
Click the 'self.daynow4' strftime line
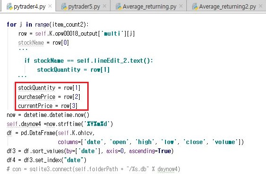click(60, 124)
